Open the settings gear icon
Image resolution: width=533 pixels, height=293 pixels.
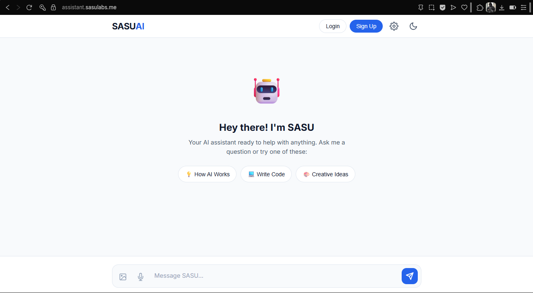pos(394,26)
